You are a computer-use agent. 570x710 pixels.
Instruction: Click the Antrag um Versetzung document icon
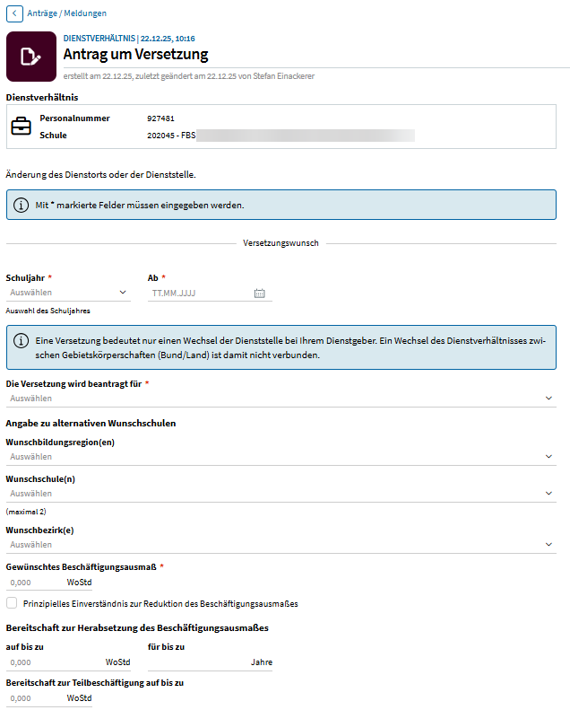point(30,57)
